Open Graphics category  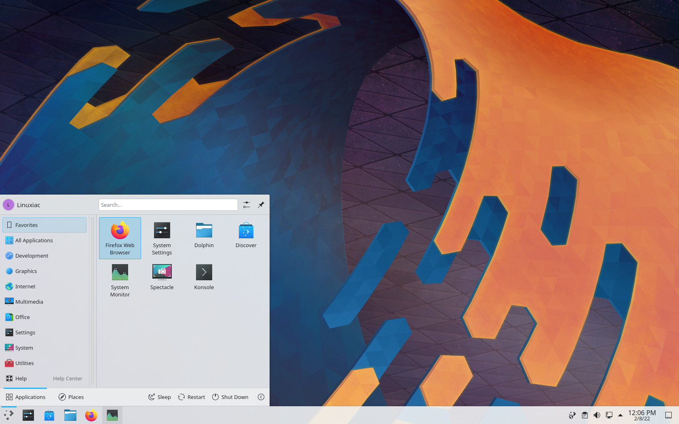(x=44, y=271)
